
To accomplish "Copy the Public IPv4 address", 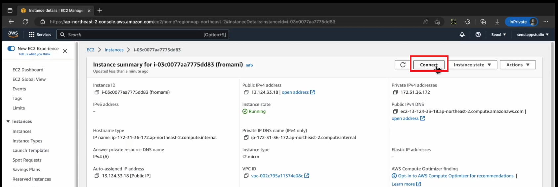I will [x=246, y=92].
